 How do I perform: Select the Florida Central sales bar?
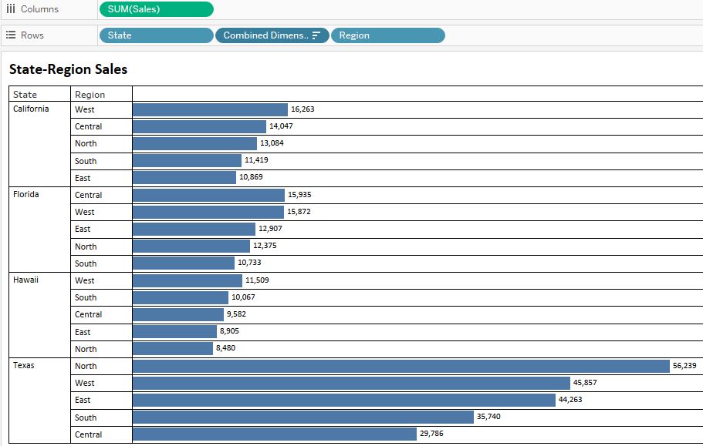coord(208,195)
